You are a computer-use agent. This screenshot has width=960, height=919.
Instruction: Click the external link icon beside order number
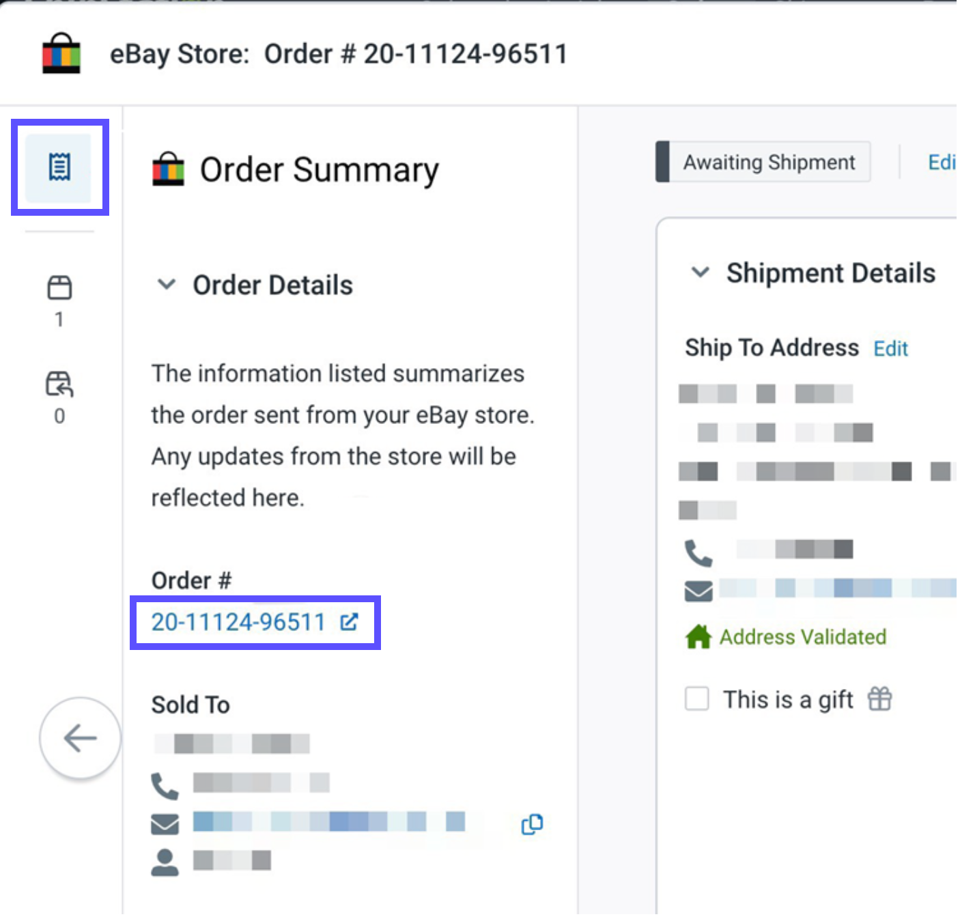[349, 622]
